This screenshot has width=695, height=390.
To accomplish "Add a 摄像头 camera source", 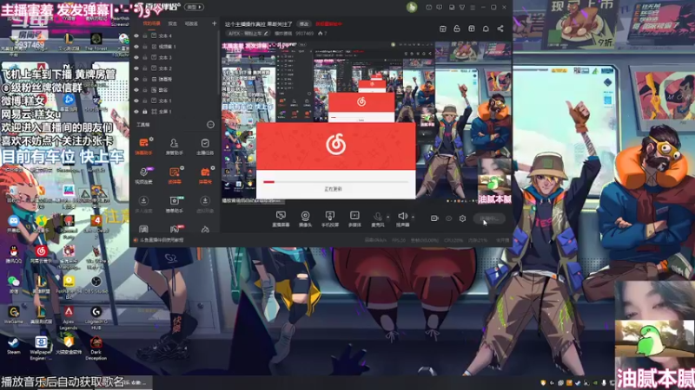I will coord(306,219).
